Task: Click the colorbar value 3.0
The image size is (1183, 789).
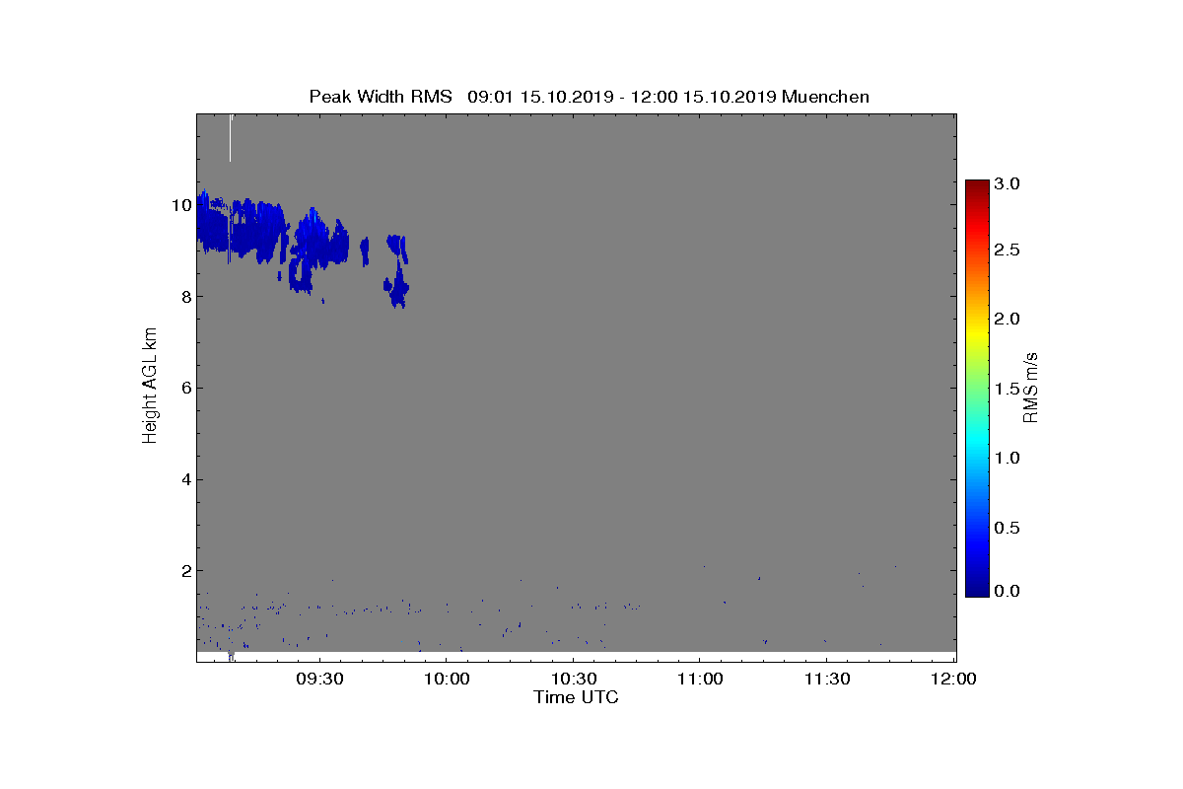Action: coord(1008,184)
